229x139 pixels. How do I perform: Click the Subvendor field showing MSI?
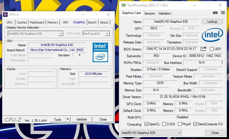pos(156,56)
